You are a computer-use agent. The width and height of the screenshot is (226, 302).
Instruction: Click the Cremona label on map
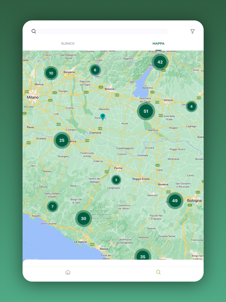tap(95, 133)
